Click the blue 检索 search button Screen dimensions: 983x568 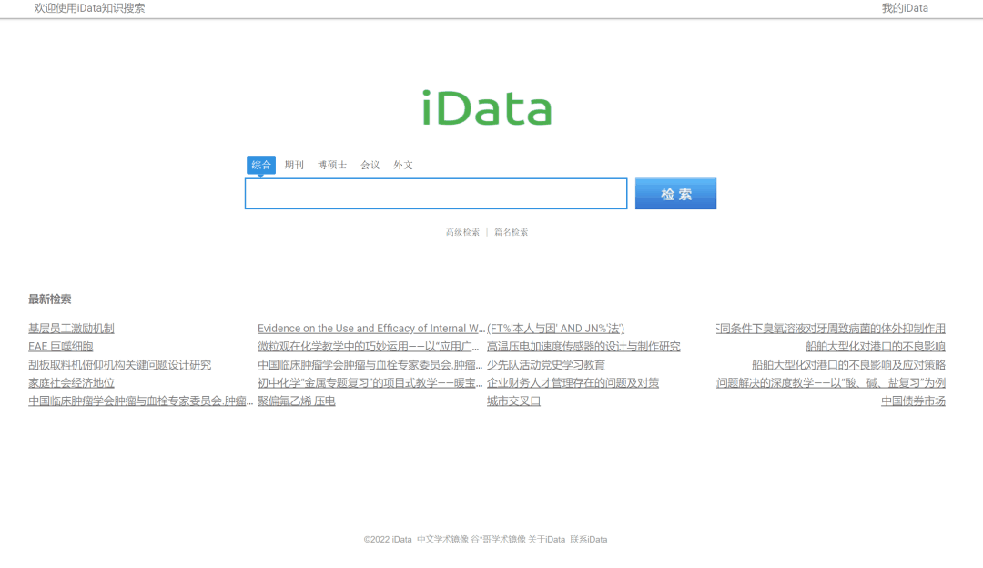675,193
